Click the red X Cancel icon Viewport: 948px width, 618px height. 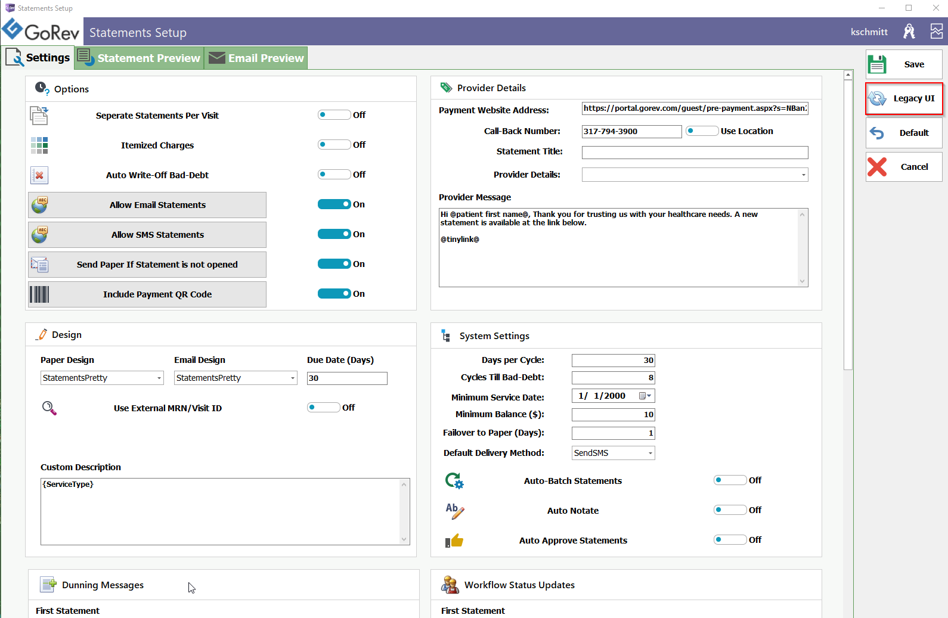coord(877,167)
